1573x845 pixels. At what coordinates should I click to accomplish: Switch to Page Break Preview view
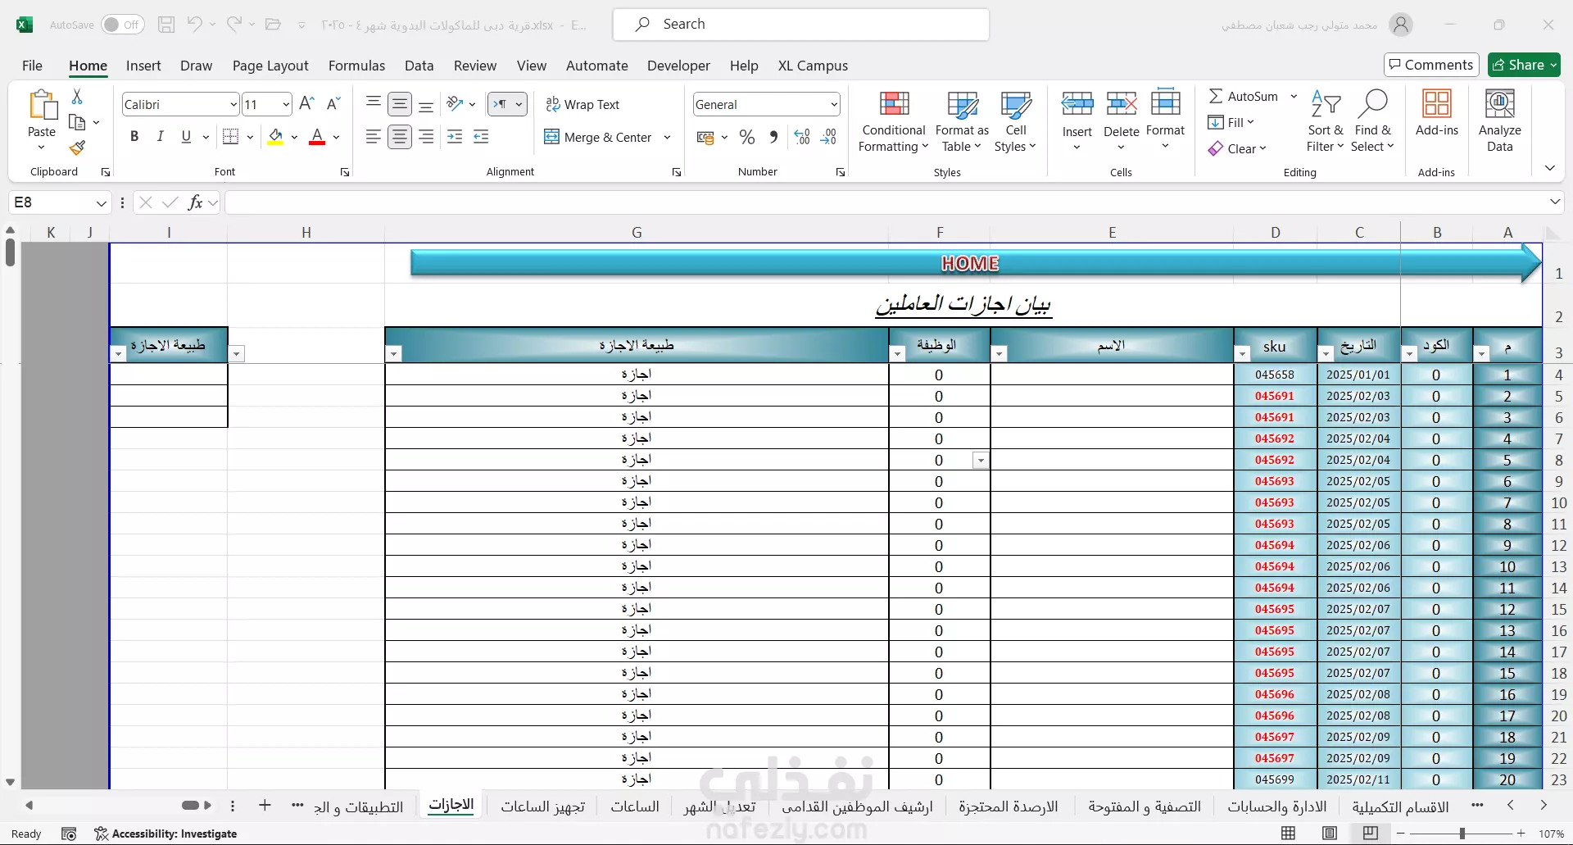pyautogui.click(x=1370, y=834)
